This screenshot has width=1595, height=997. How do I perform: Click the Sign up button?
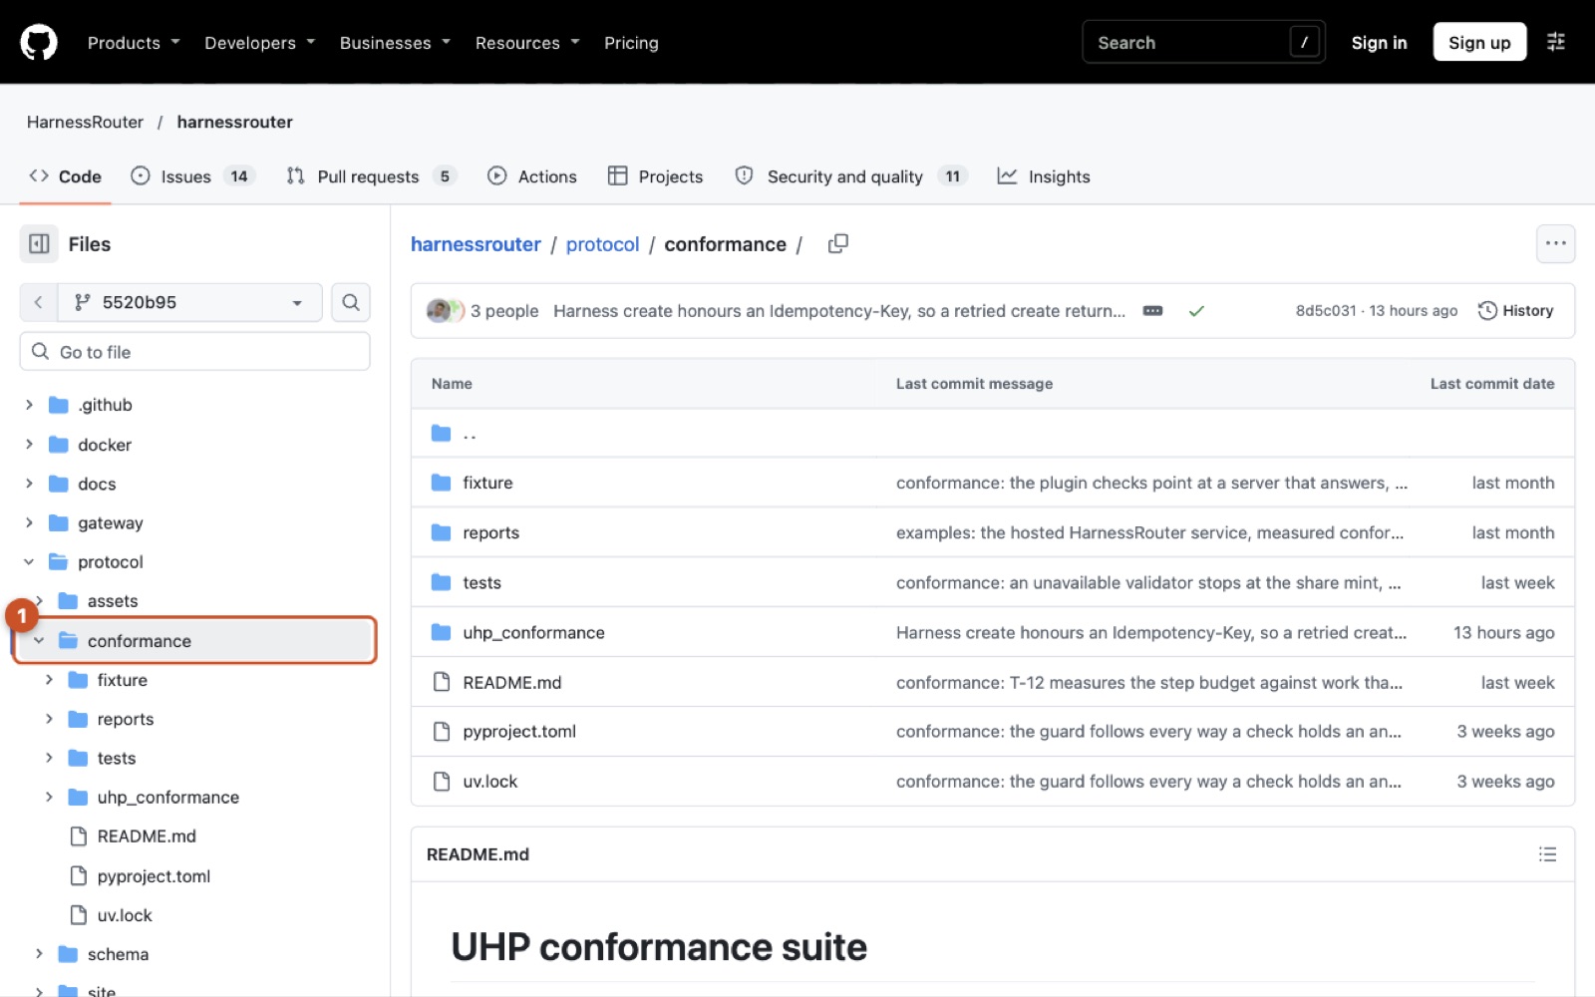(1479, 42)
